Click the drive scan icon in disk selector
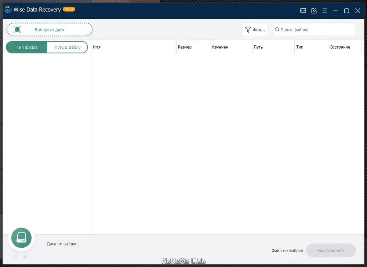 point(17,29)
